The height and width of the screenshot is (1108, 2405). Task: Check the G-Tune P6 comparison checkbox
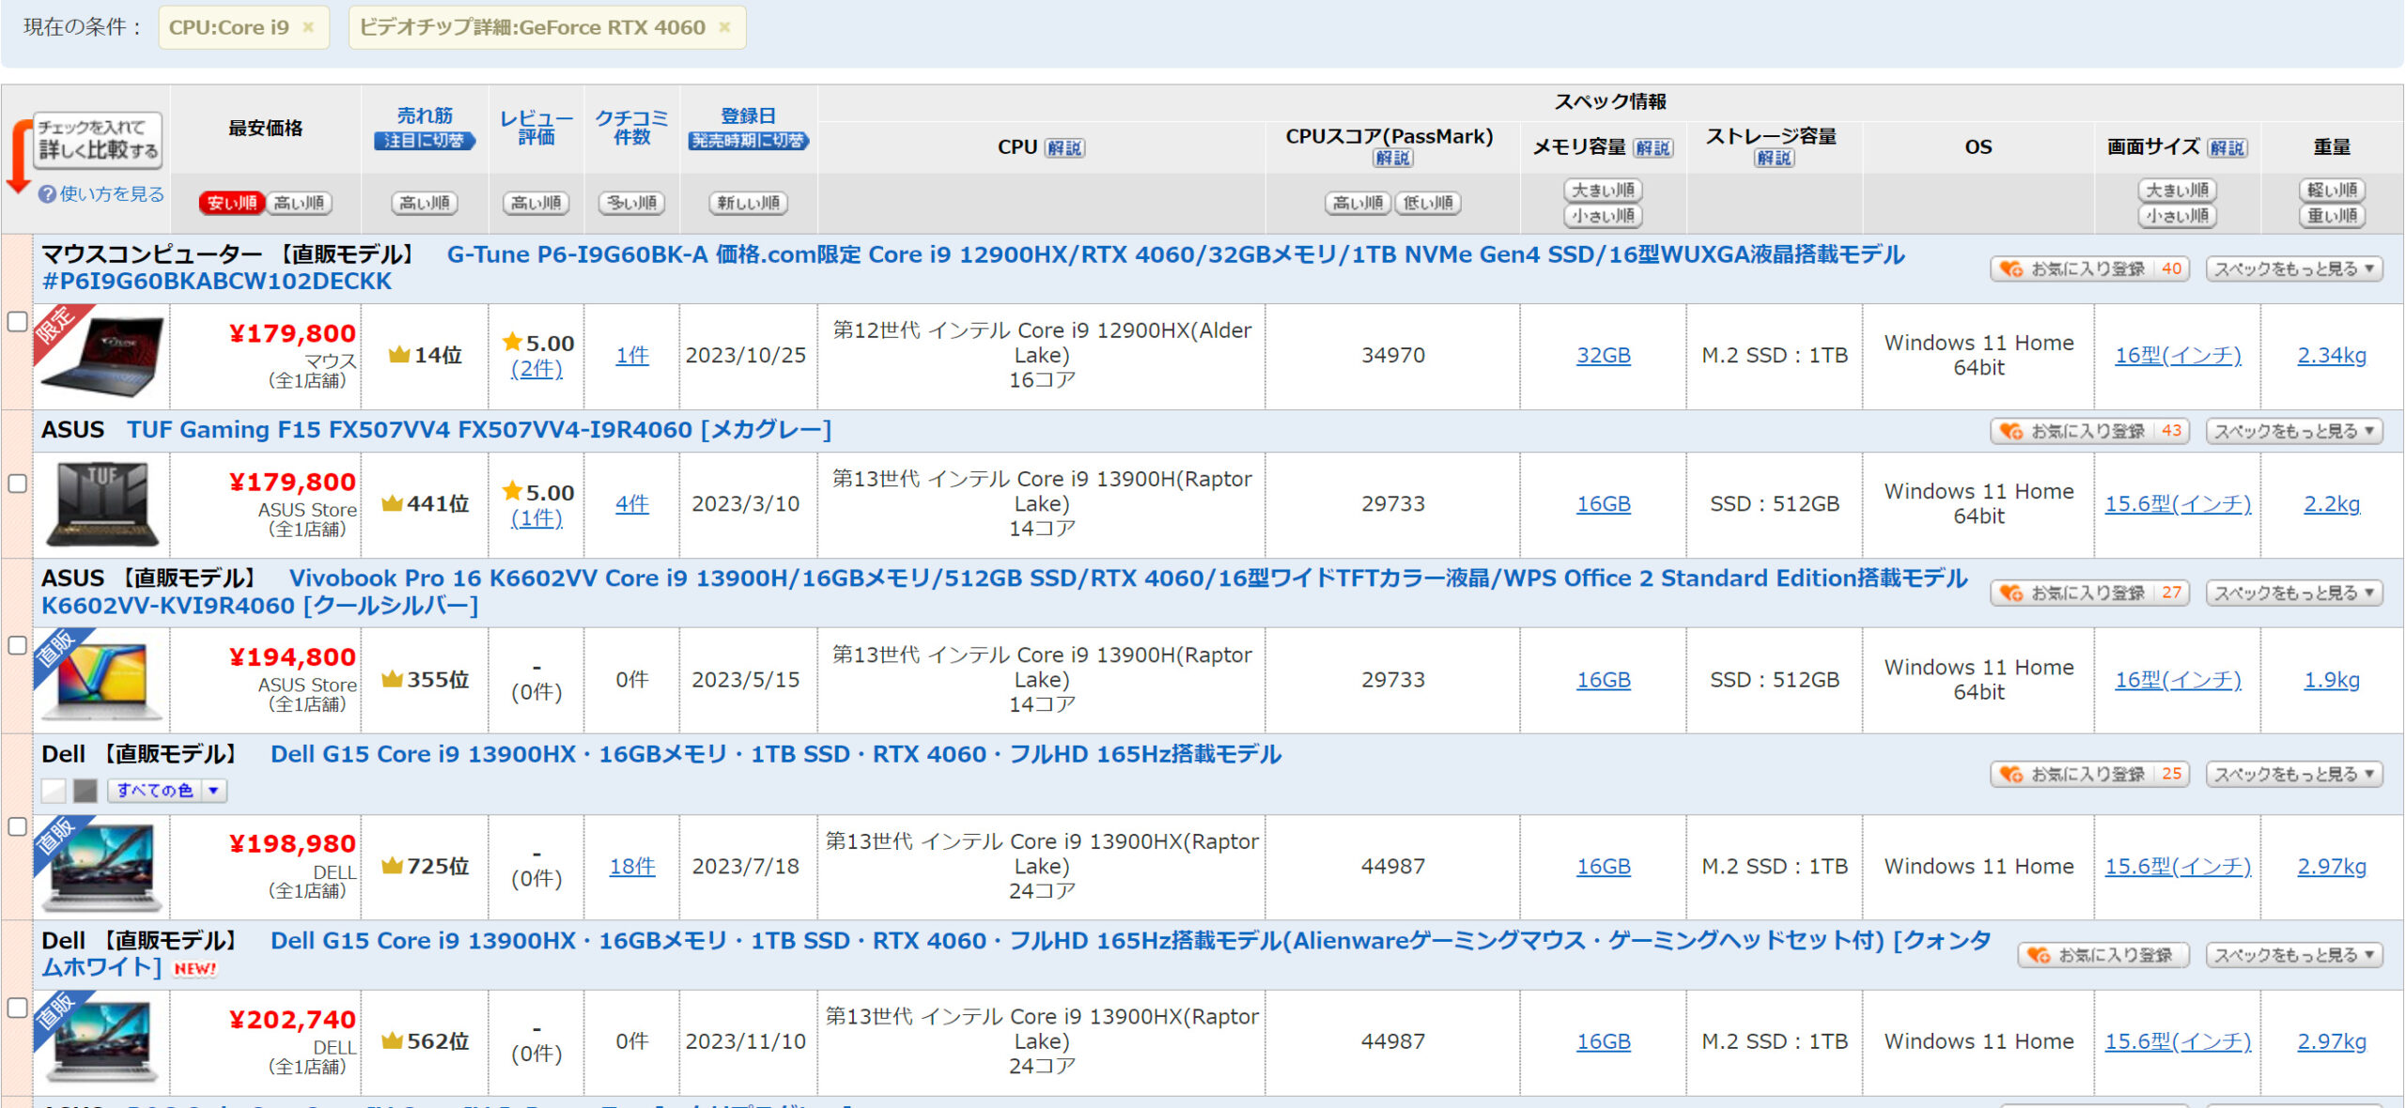click(x=17, y=321)
